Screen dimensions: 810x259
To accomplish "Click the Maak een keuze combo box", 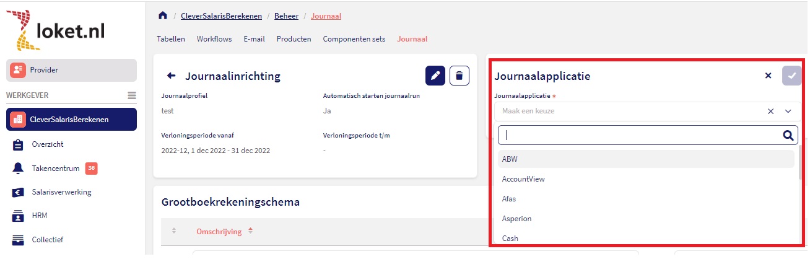I will click(x=647, y=111).
